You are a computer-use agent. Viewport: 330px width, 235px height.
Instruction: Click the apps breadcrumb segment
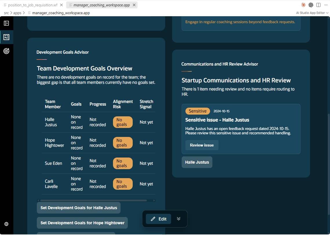coord(17,13)
